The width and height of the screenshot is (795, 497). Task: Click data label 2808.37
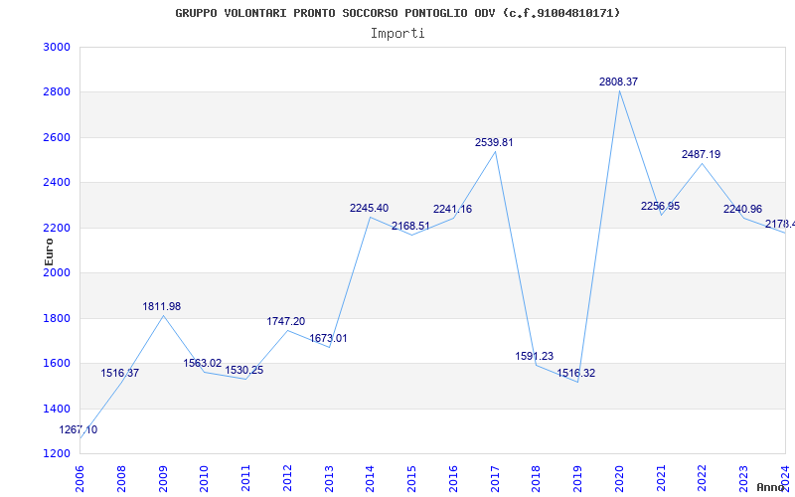[618, 83]
